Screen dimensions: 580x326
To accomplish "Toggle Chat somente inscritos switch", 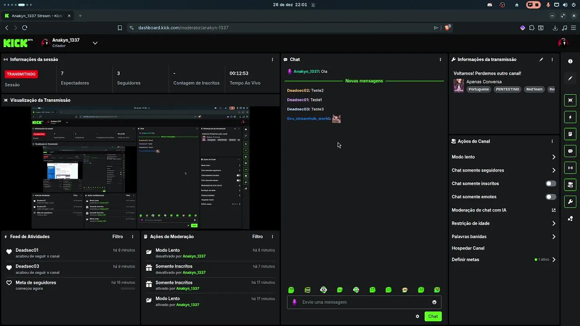I will 551,184.
